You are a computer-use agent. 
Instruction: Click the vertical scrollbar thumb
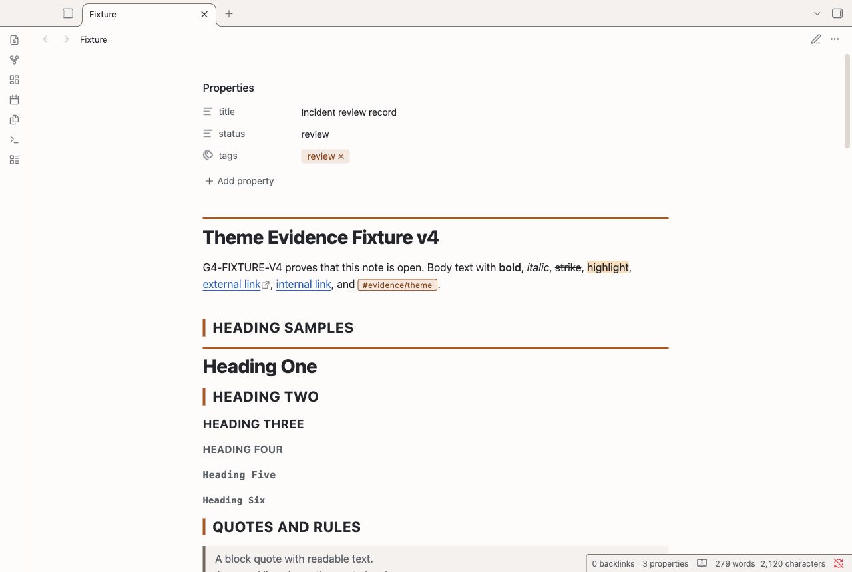pyautogui.click(x=847, y=101)
